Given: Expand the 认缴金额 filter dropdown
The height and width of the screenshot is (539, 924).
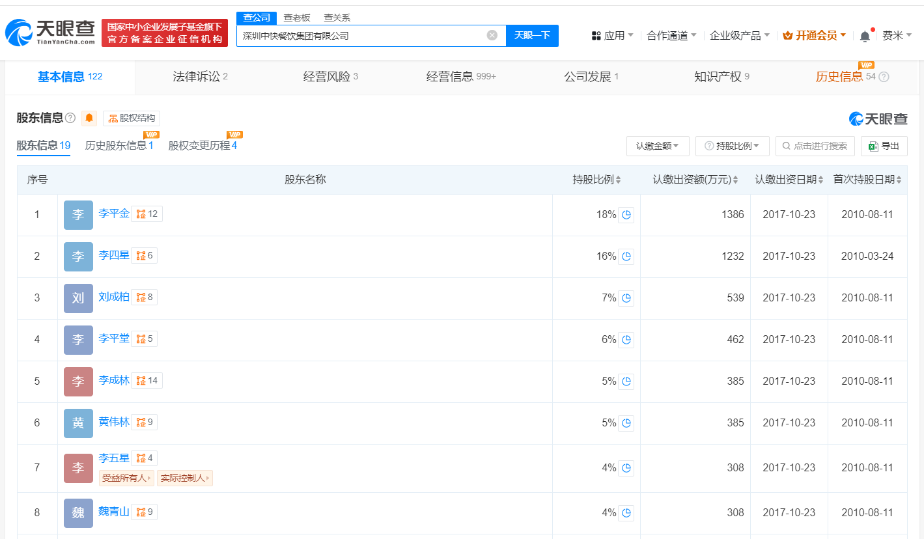Looking at the screenshot, I should (657, 146).
